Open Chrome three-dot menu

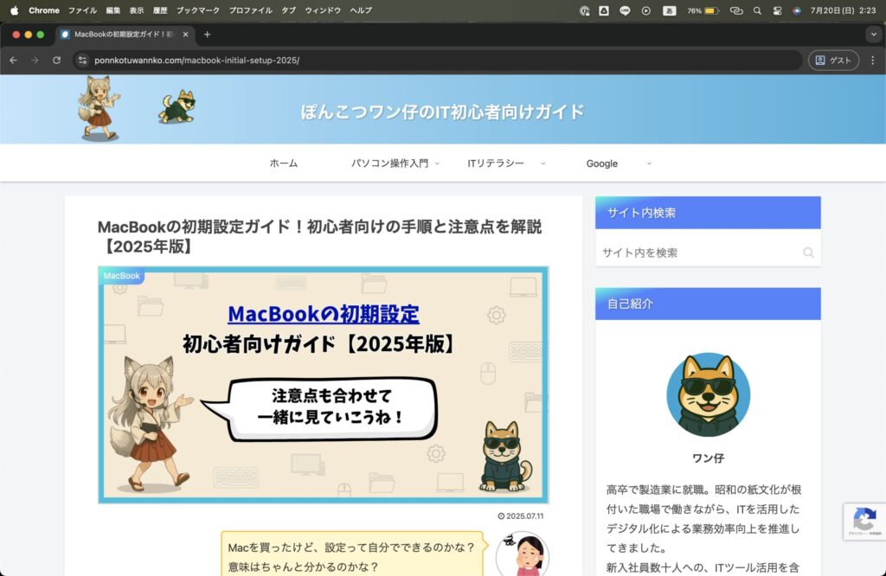coord(872,60)
